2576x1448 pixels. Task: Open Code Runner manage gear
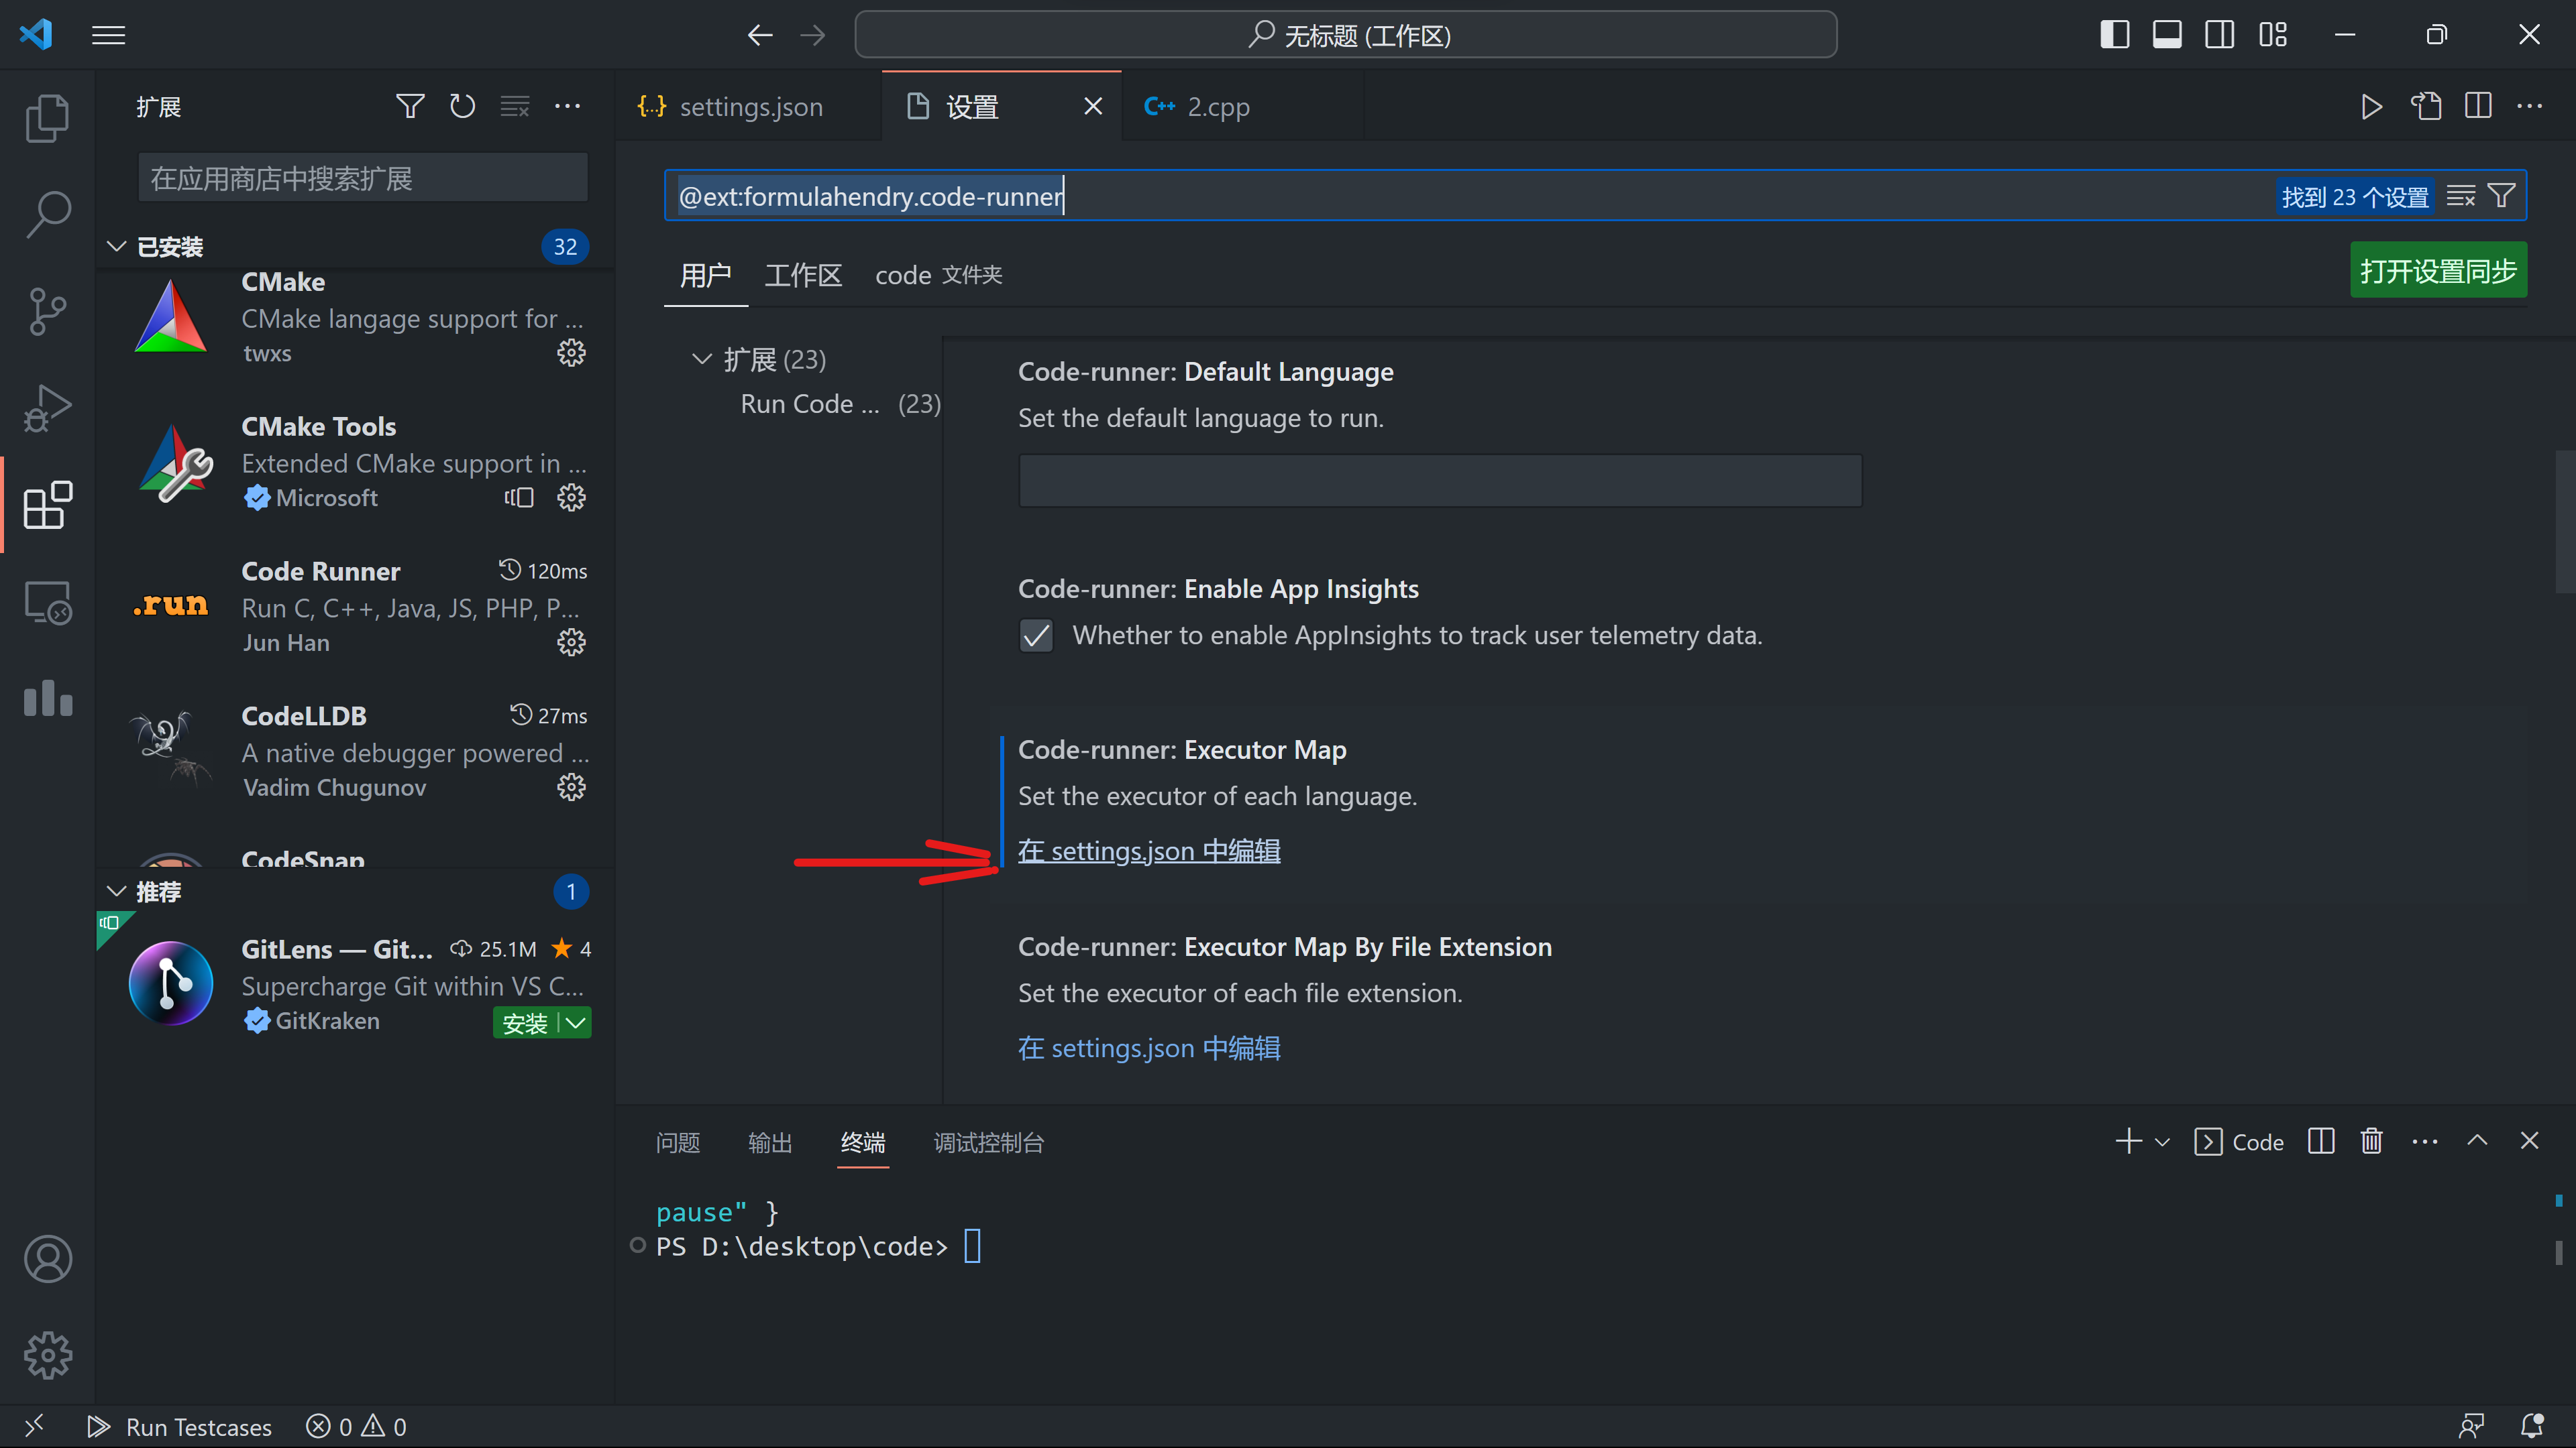571,643
